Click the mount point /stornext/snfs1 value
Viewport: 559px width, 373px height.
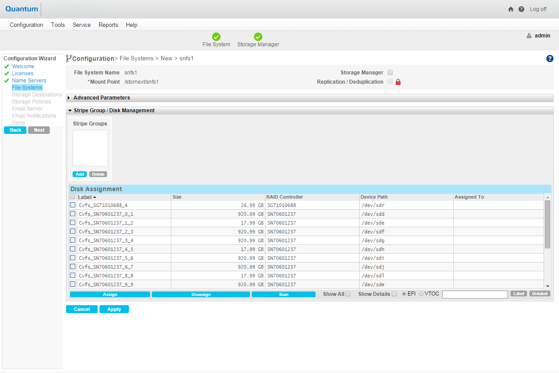pos(141,82)
